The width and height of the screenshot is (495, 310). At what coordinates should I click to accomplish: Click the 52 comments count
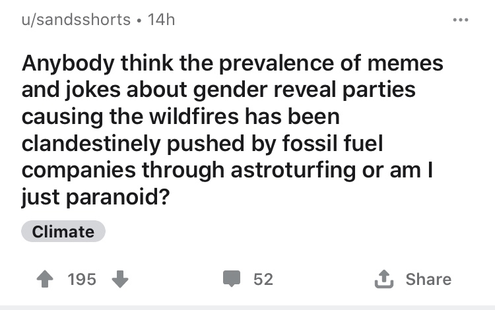click(263, 280)
